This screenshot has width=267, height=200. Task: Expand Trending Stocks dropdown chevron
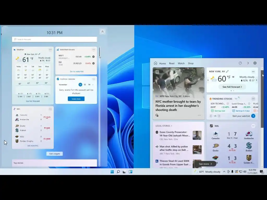click(236, 99)
